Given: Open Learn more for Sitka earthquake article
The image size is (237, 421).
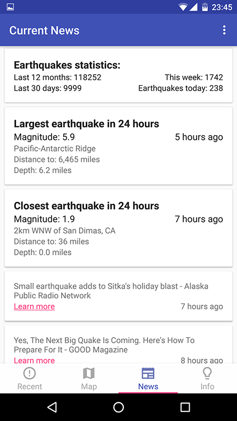Looking at the screenshot, I should click(34, 307).
